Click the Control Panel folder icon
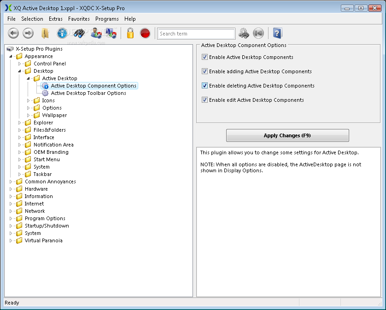Image resolution: width=386 pixels, height=310 pixels. pos(28,64)
